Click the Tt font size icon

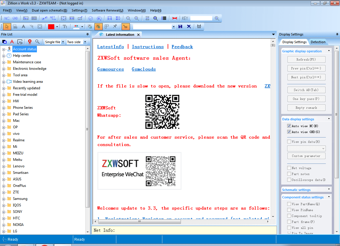65,27
